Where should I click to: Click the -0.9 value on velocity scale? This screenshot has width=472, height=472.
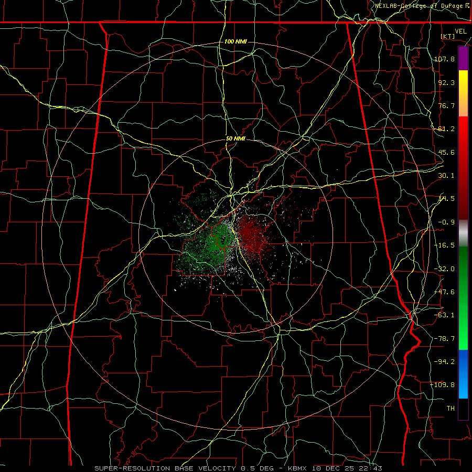pos(446,222)
